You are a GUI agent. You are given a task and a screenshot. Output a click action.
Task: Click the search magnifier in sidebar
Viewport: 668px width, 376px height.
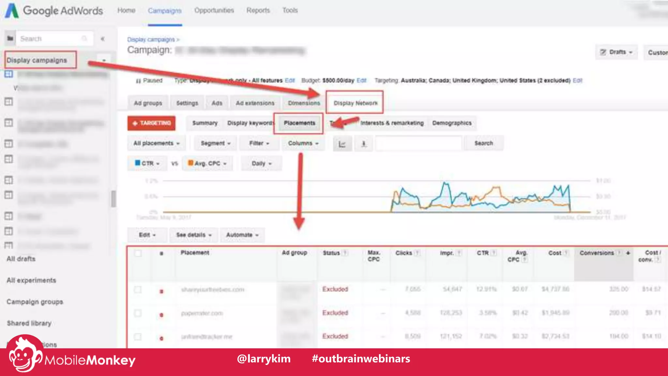84,39
